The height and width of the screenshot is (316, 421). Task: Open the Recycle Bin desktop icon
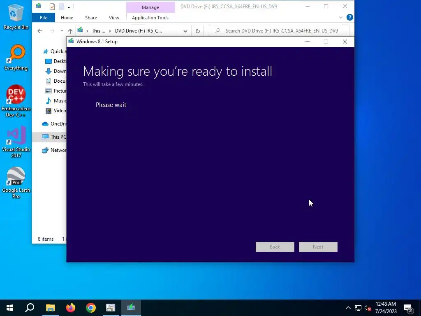pyautogui.click(x=16, y=16)
